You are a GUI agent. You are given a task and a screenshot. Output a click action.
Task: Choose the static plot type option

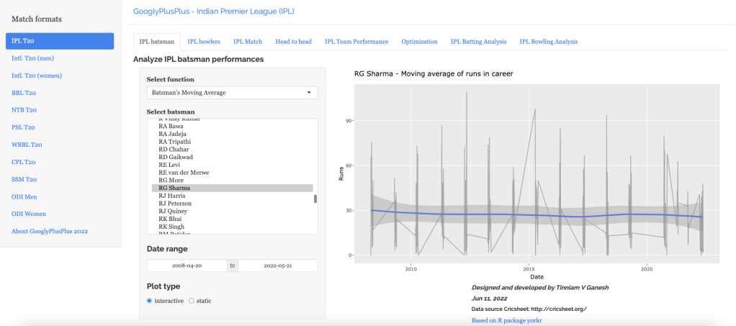pyautogui.click(x=192, y=300)
